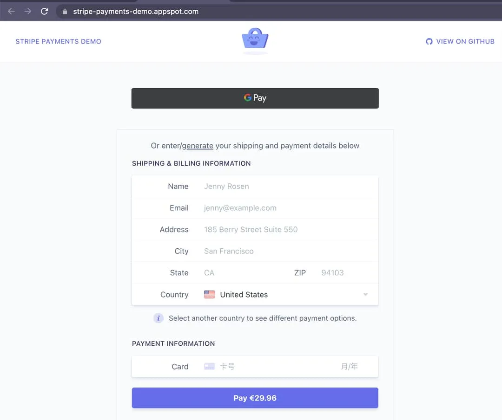Click the card icon in the Card field
This screenshot has height=420, width=502.
[210, 366]
